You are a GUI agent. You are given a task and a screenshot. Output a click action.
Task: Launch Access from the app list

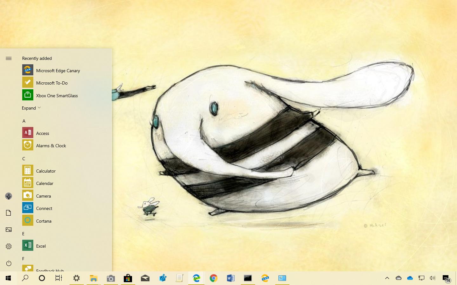pyautogui.click(x=42, y=133)
